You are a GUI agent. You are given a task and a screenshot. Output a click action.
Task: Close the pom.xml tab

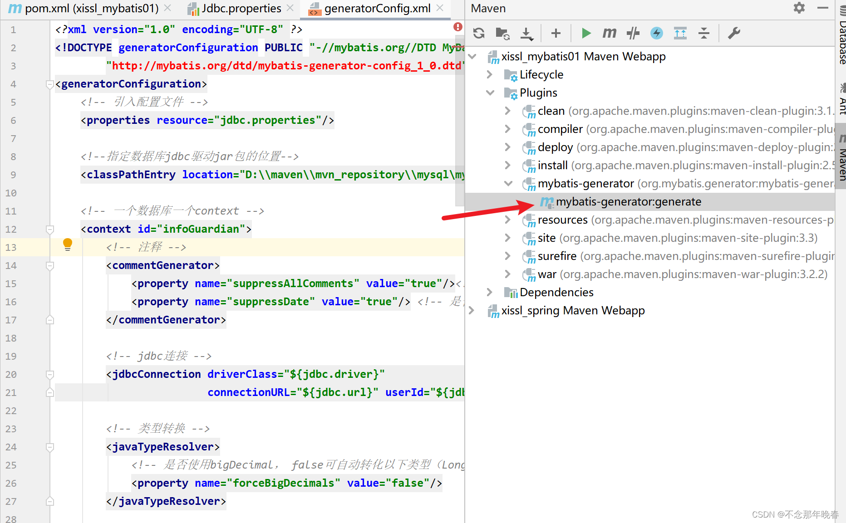tap(167, 8)
